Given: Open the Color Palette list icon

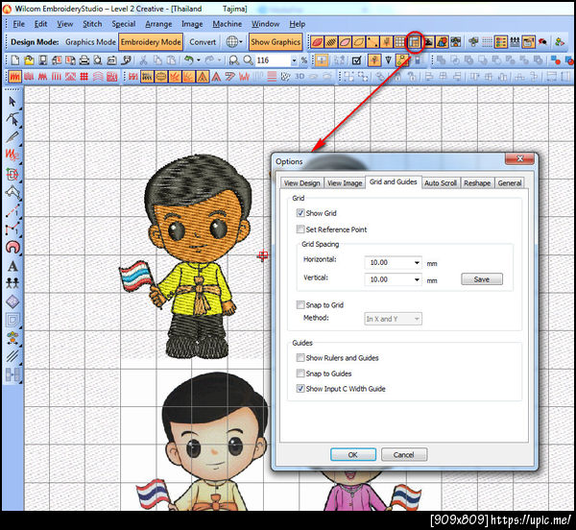Looking at the screenshot, I should (500, 42).
